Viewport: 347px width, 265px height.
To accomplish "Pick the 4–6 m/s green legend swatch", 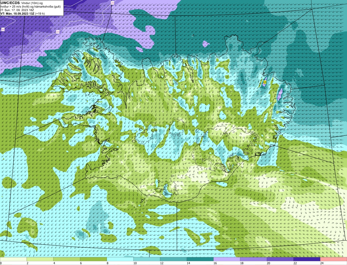I will 67,259.
